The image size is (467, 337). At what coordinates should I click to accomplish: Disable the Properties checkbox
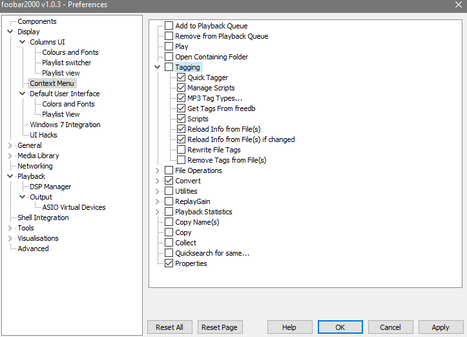(x=169, y=263)
